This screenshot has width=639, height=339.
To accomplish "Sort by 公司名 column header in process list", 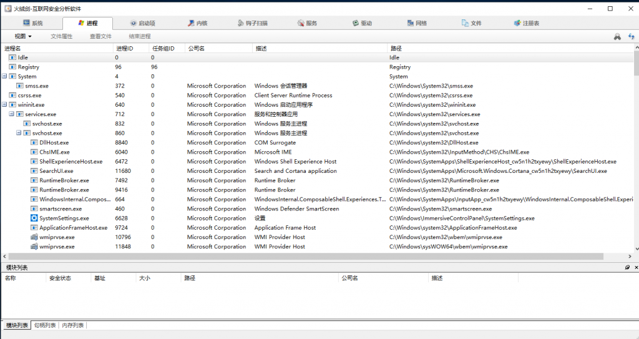I will tap(218, 48).
